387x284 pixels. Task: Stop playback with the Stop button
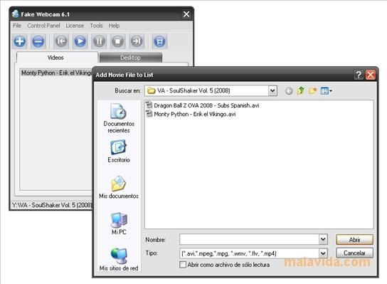tap(117, 41)
